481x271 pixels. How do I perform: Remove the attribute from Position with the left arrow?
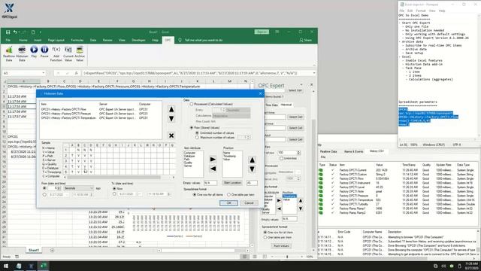click(x=213, y=169)
